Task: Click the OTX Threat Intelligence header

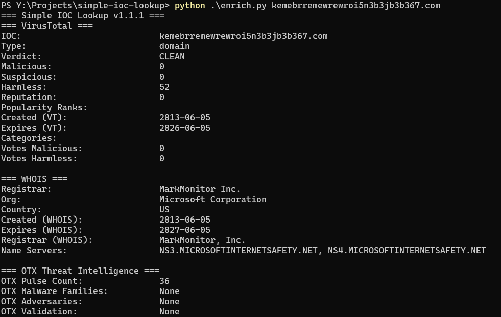Action: 80,271
